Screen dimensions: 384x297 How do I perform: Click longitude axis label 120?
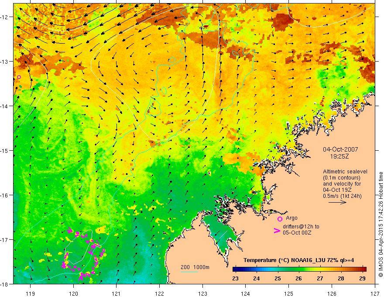coord(73,294)
